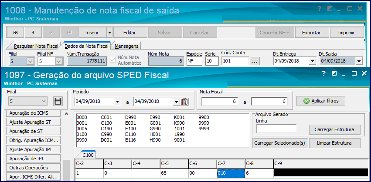Screen dimensions: 371x182
Task: Click the C-5 cell with value 65
Action: [x=174, y=173]
